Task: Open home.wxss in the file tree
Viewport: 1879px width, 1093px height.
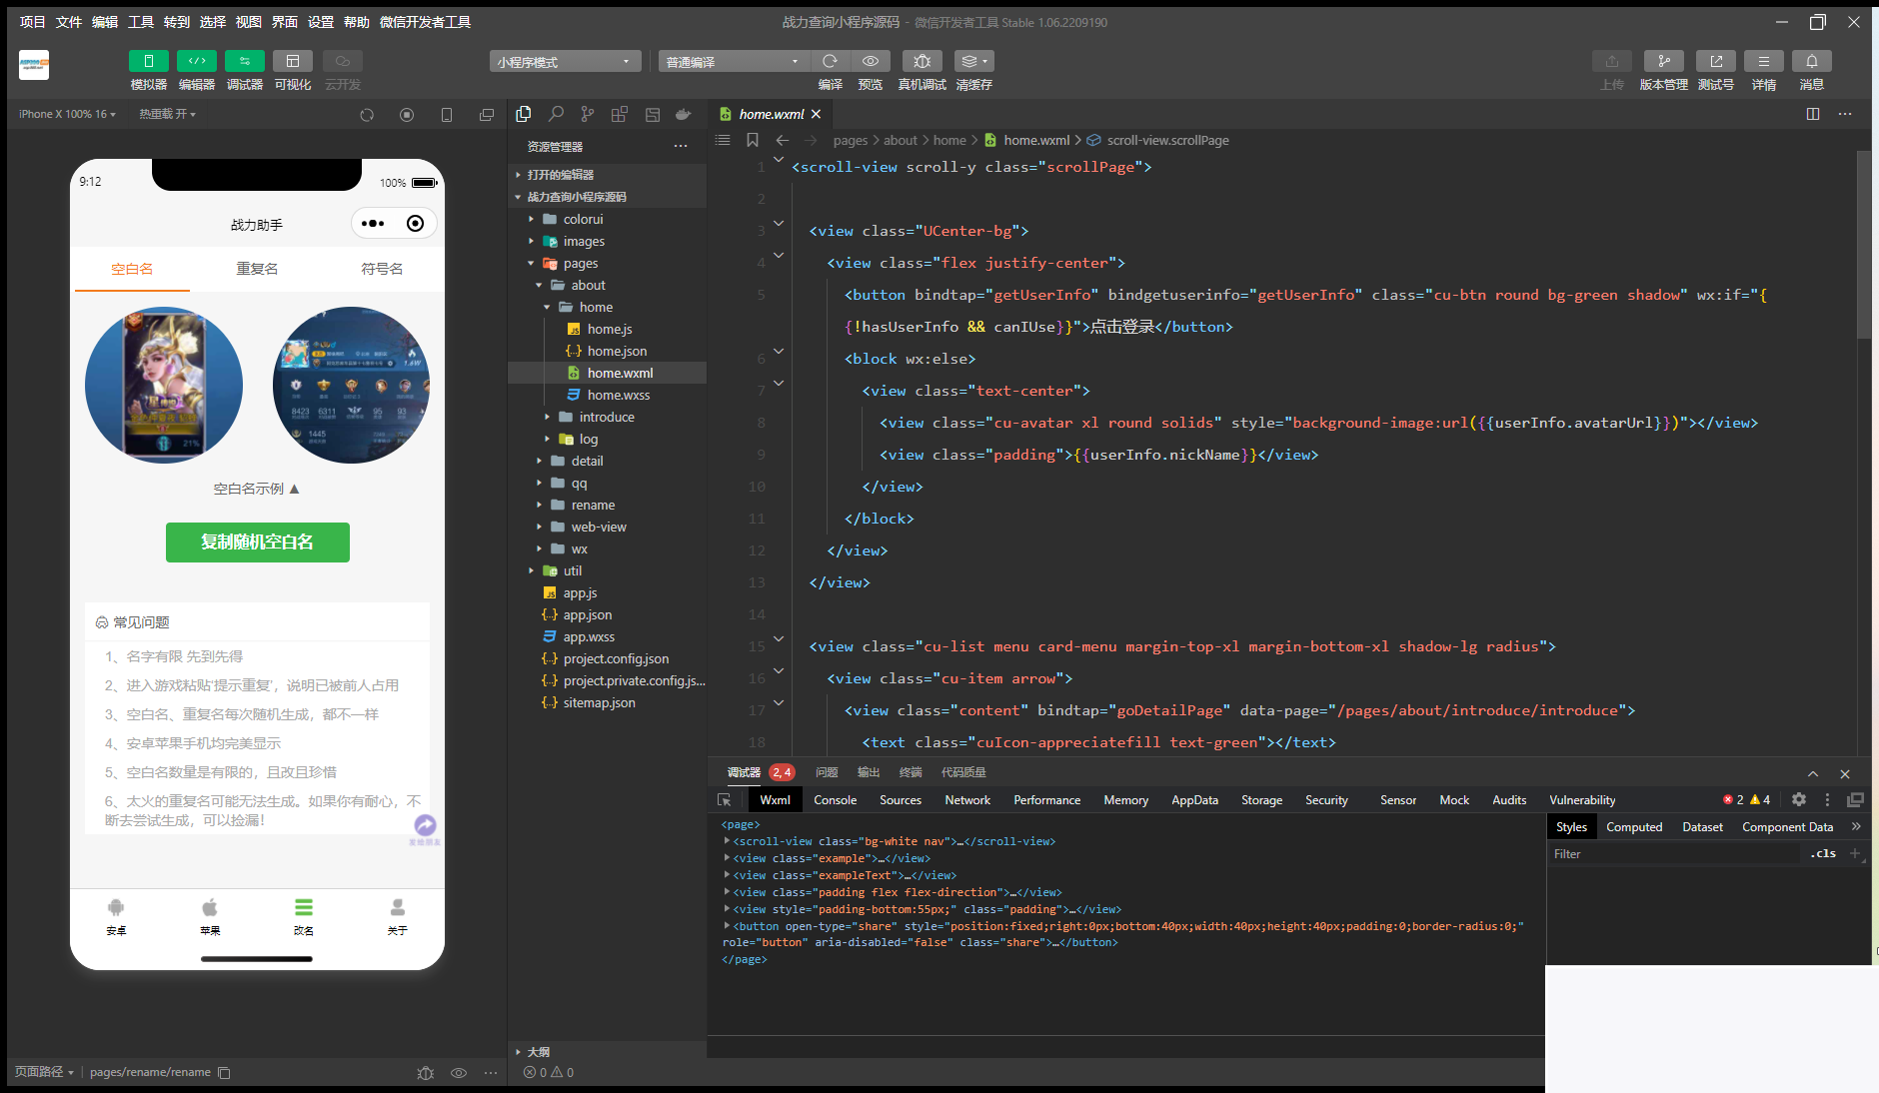Action: pos(618,396)
